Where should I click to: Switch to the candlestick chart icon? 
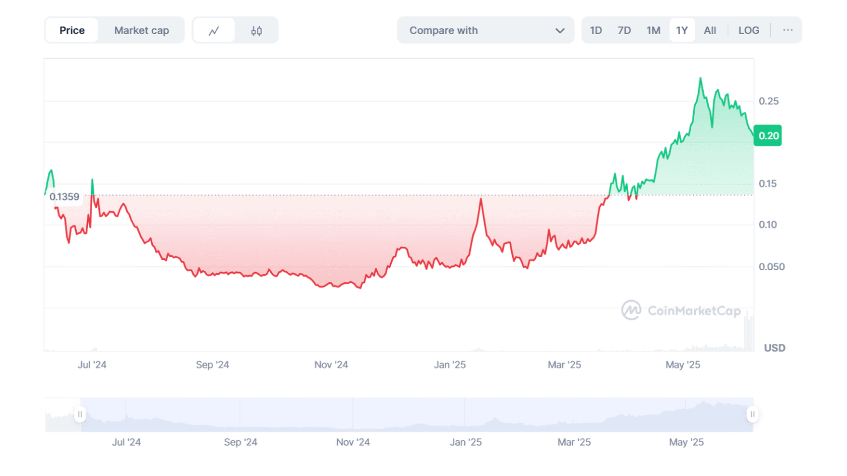[x=256, y=31]
